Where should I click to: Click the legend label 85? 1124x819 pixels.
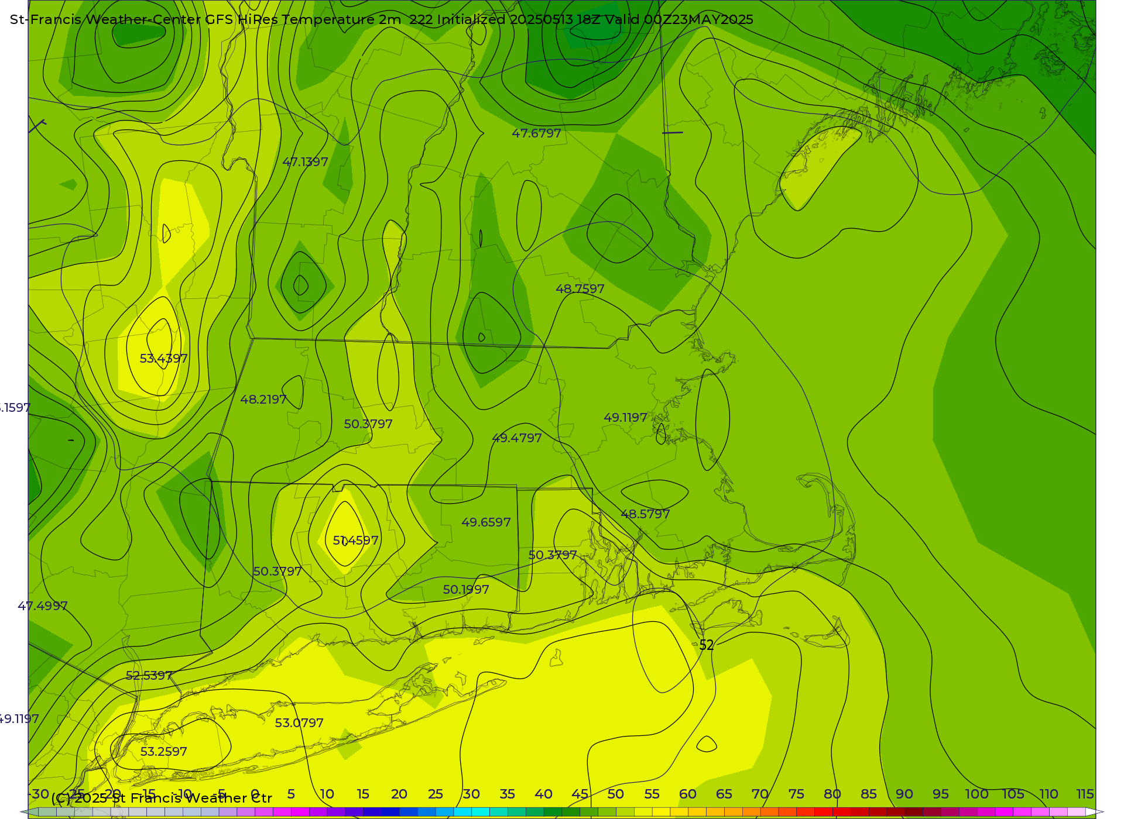(868, 794)
